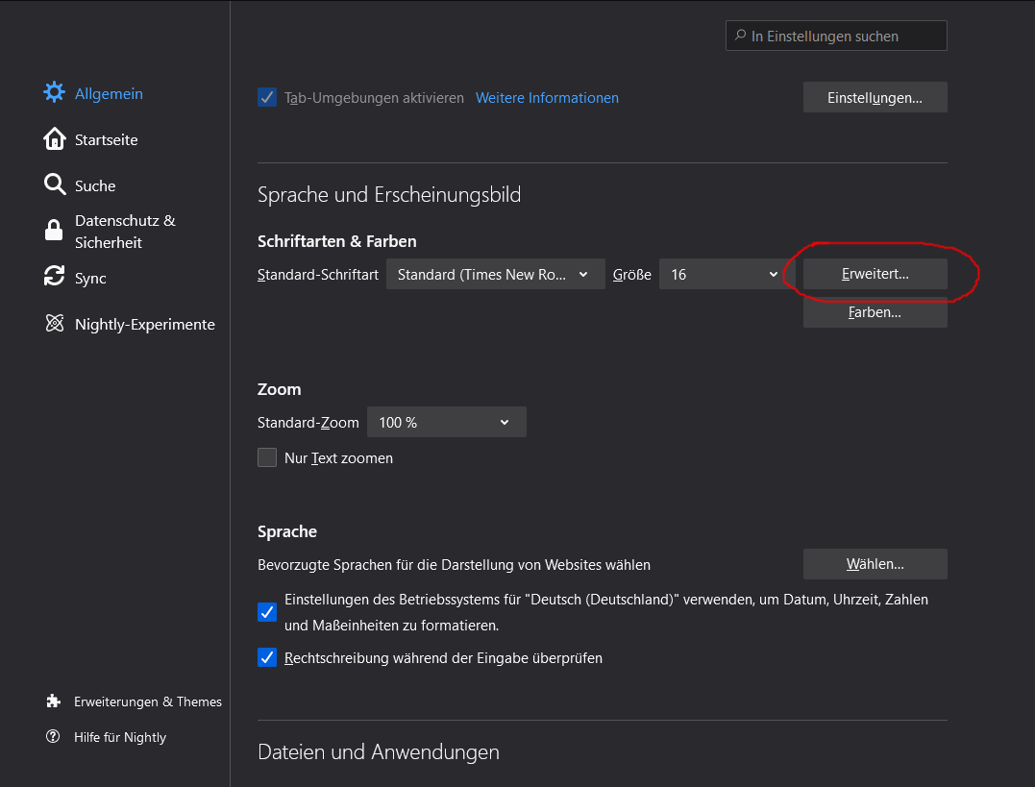The image size is (1035, 787).
Task: Open the Standard-Schriftart dropdown
Action: point(495,275)
